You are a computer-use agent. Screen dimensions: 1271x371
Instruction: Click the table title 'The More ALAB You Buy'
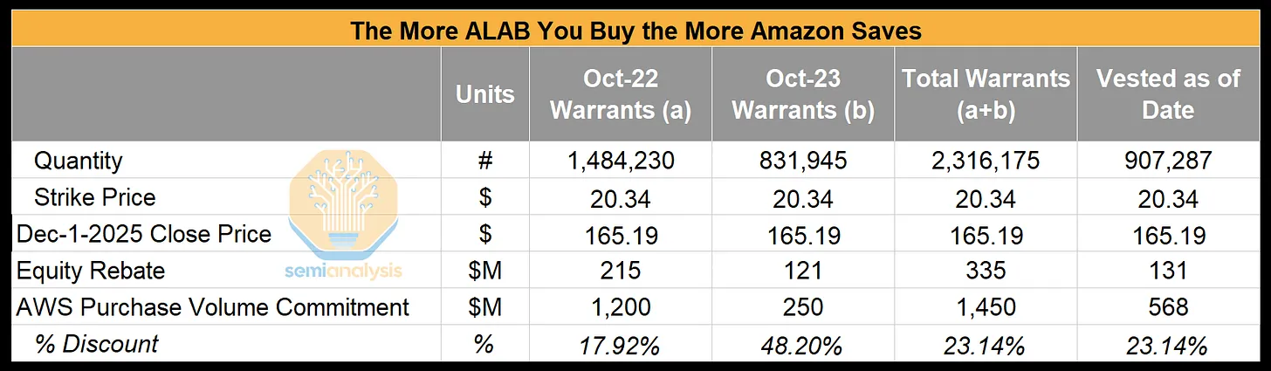point(635,30)
